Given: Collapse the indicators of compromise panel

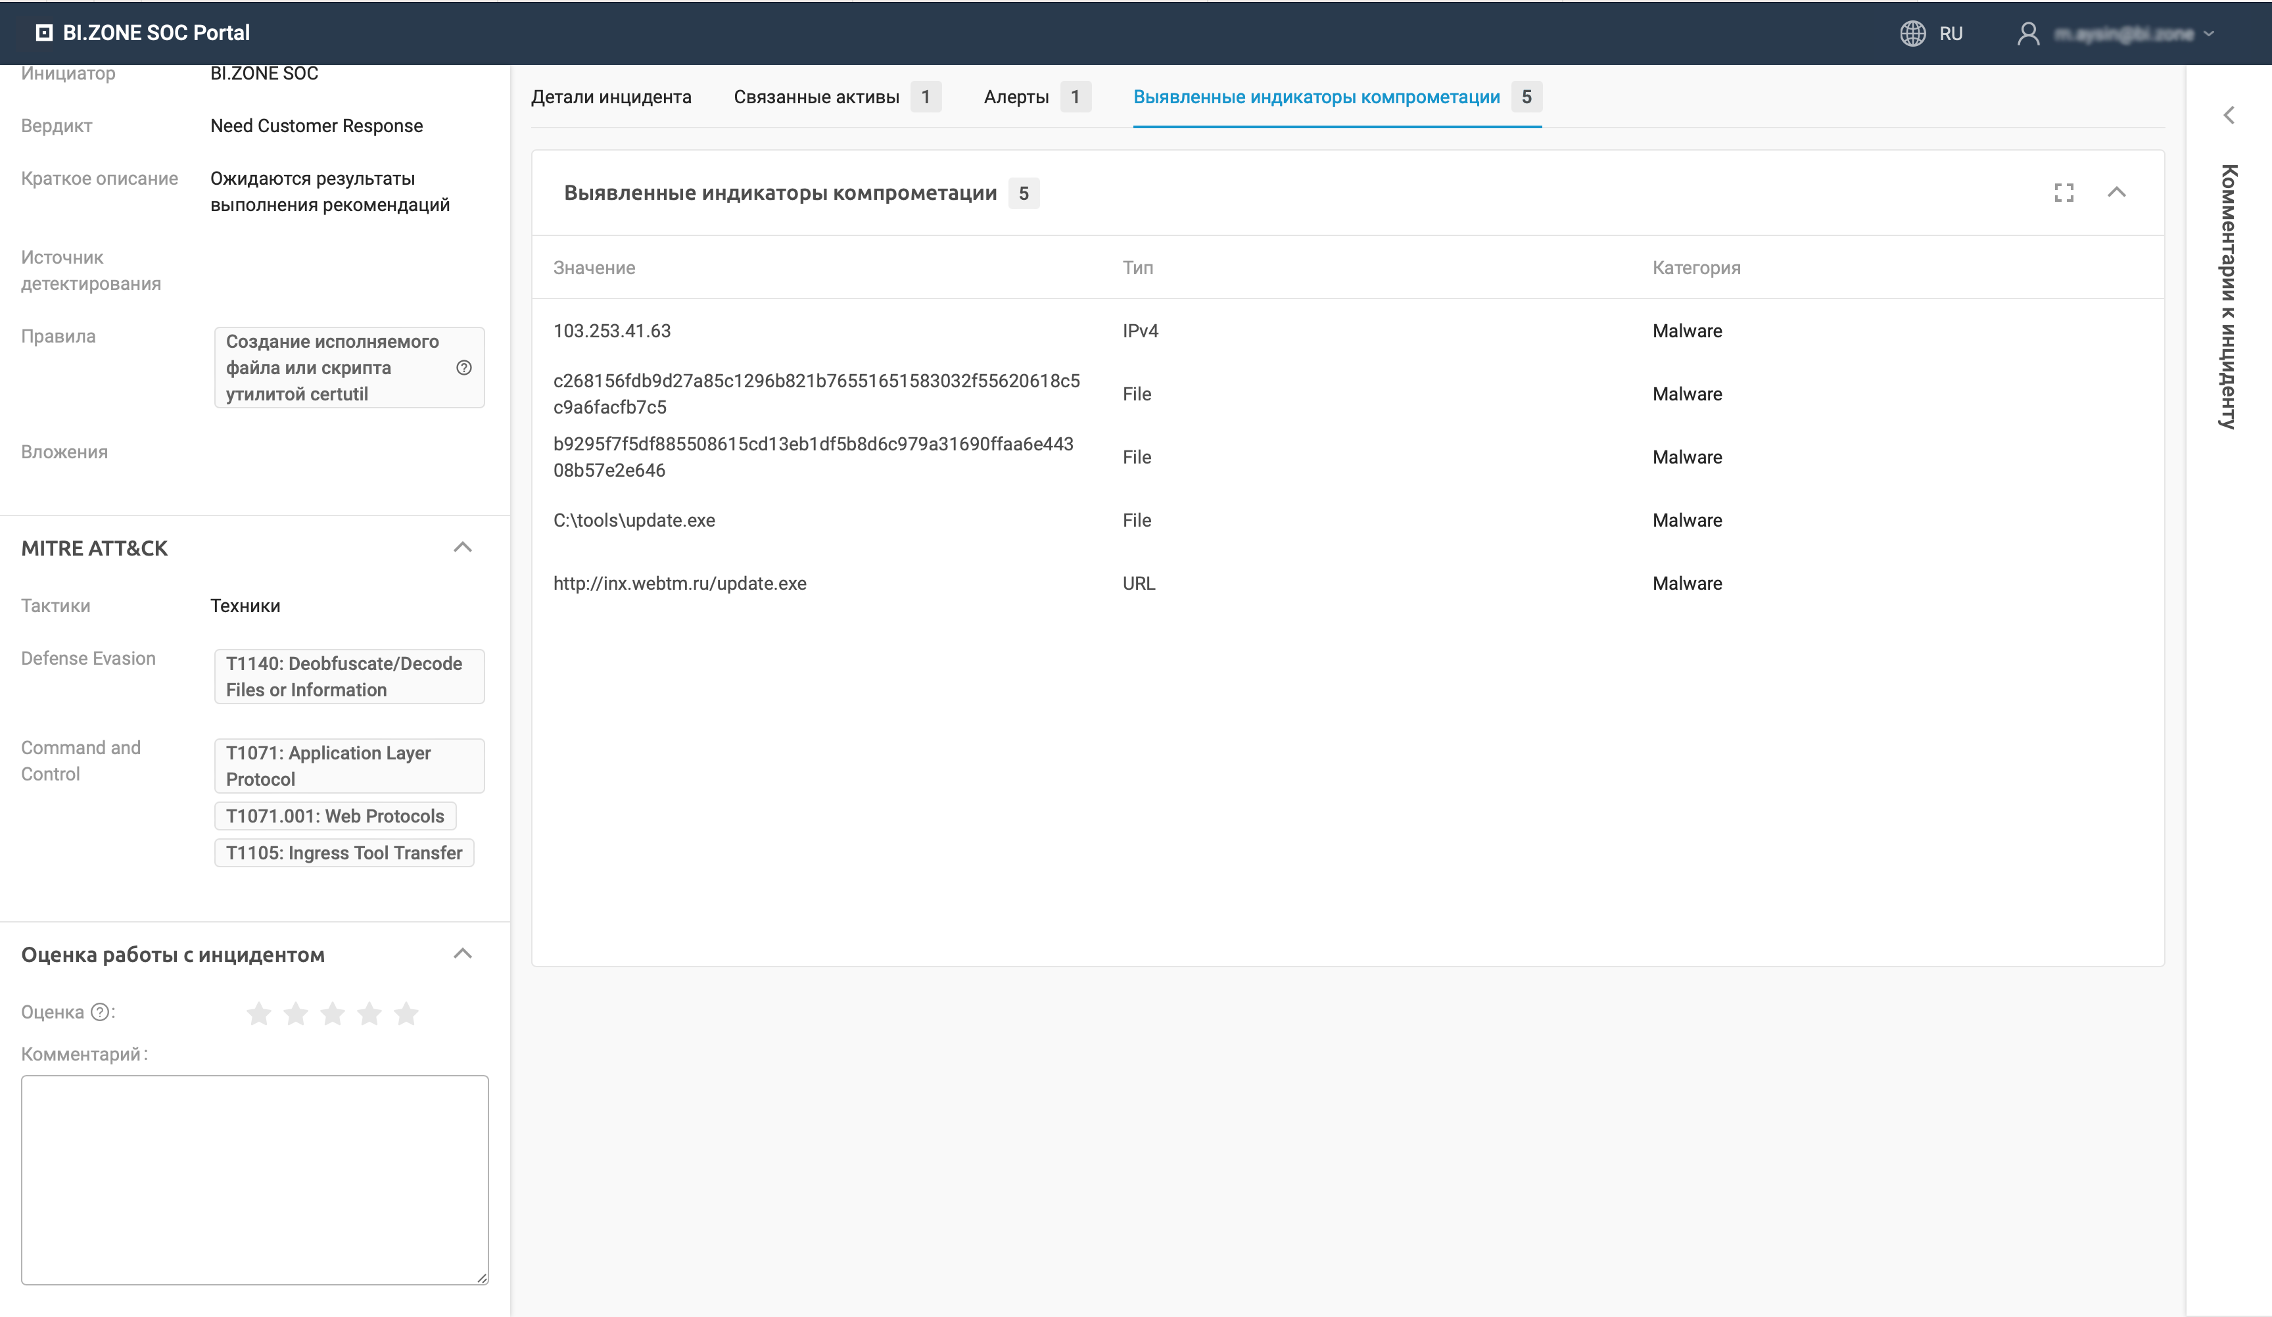Looking at the screenshot, I should pos(2117,193).
